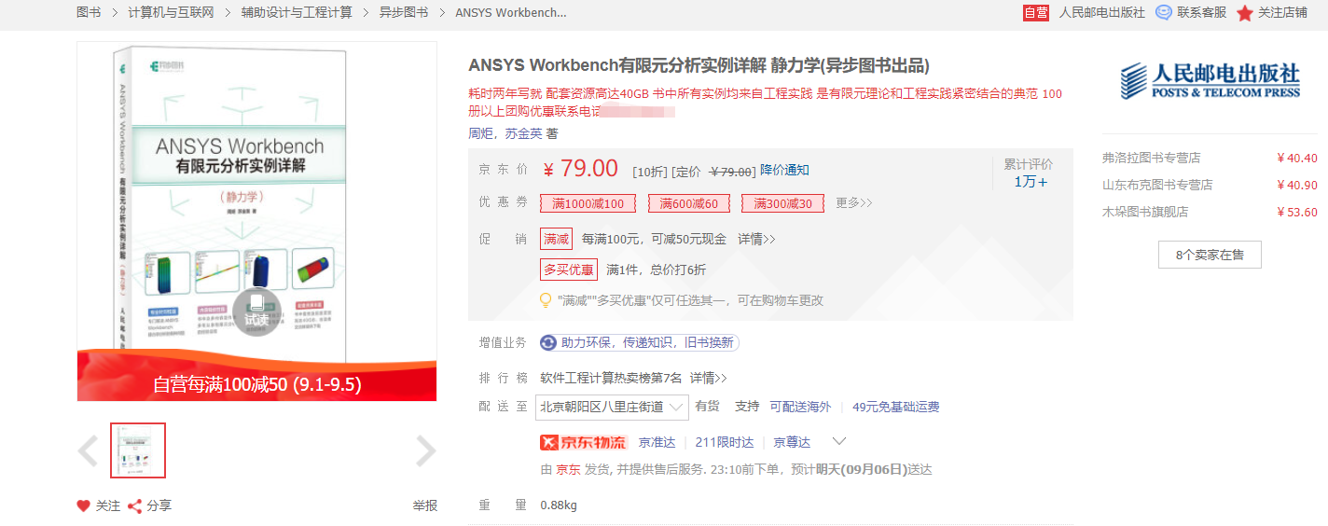Viewport: 1328px width, 526px height.
Task: Click the 京东物流 logo
Action: [x=584, y=442]
